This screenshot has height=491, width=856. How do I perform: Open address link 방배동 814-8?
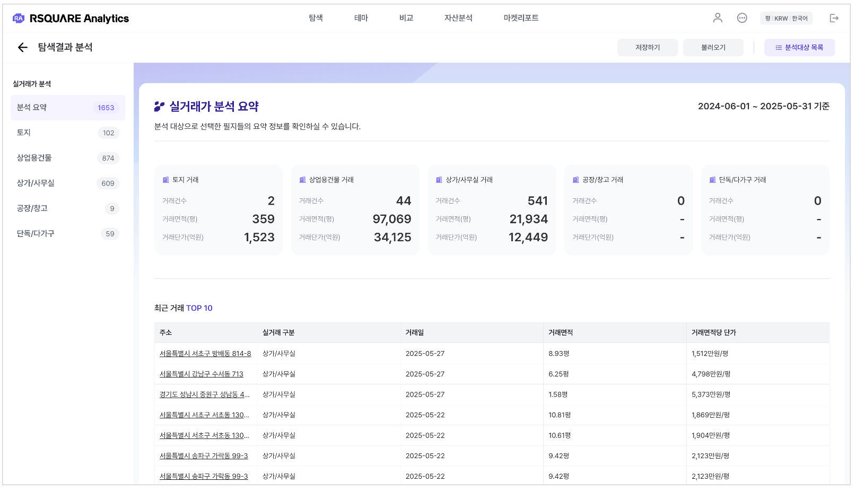click(205, 354)
